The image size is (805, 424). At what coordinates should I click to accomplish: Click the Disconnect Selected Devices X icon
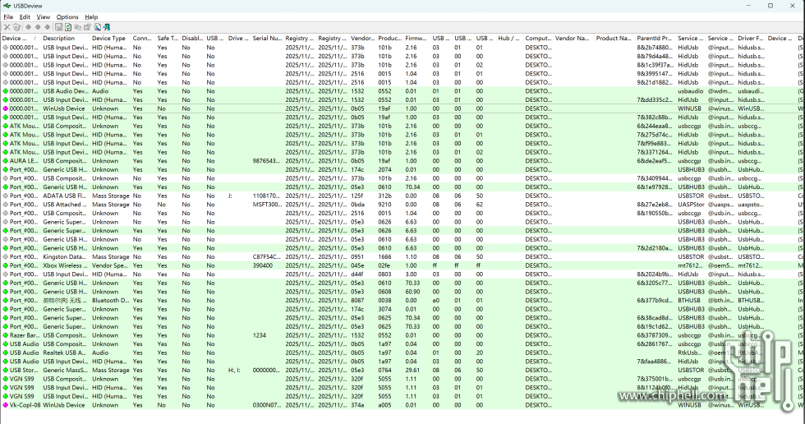7,27
